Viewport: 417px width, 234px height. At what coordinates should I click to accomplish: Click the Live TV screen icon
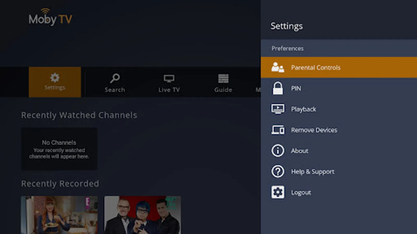[169, 78]
